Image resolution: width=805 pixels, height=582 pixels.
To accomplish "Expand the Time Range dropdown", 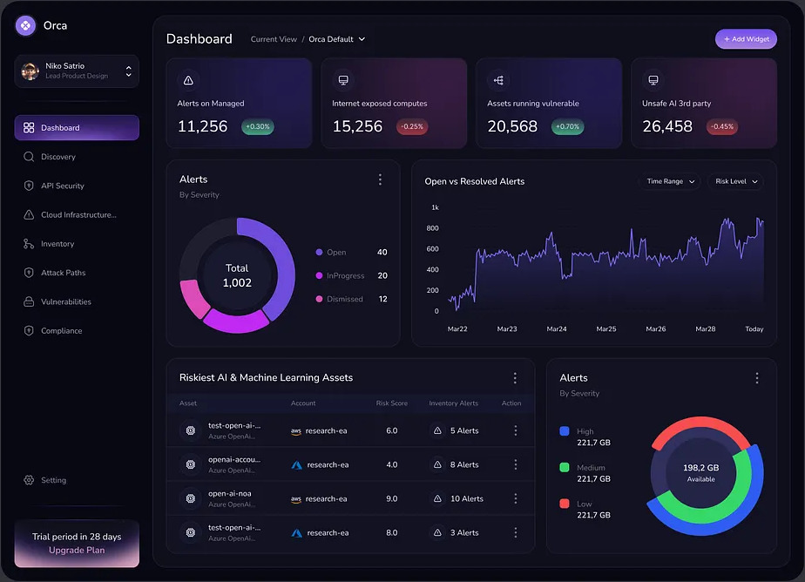I will coord(669,181).
